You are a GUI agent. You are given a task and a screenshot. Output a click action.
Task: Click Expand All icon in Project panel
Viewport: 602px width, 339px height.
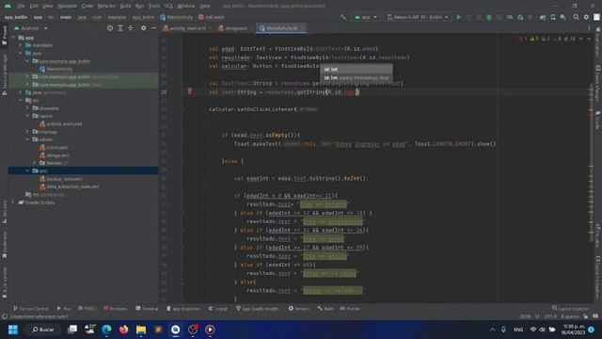click(x=120, y=28)
